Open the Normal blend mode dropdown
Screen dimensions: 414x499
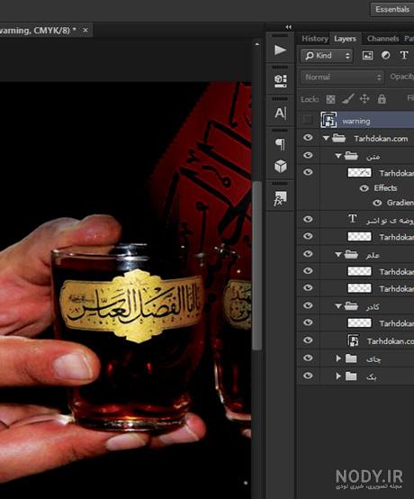[x=342, y=77]
